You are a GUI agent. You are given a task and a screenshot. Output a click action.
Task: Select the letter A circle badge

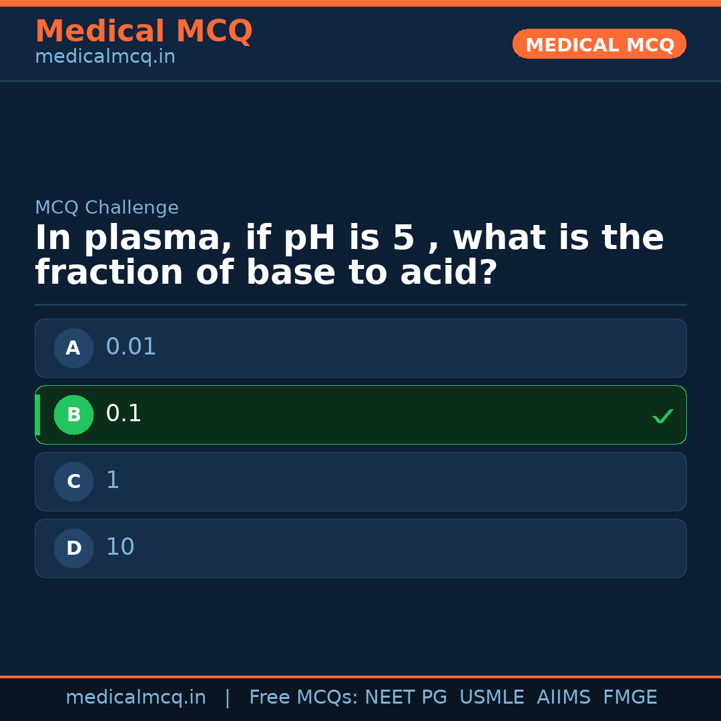[73, 348]
